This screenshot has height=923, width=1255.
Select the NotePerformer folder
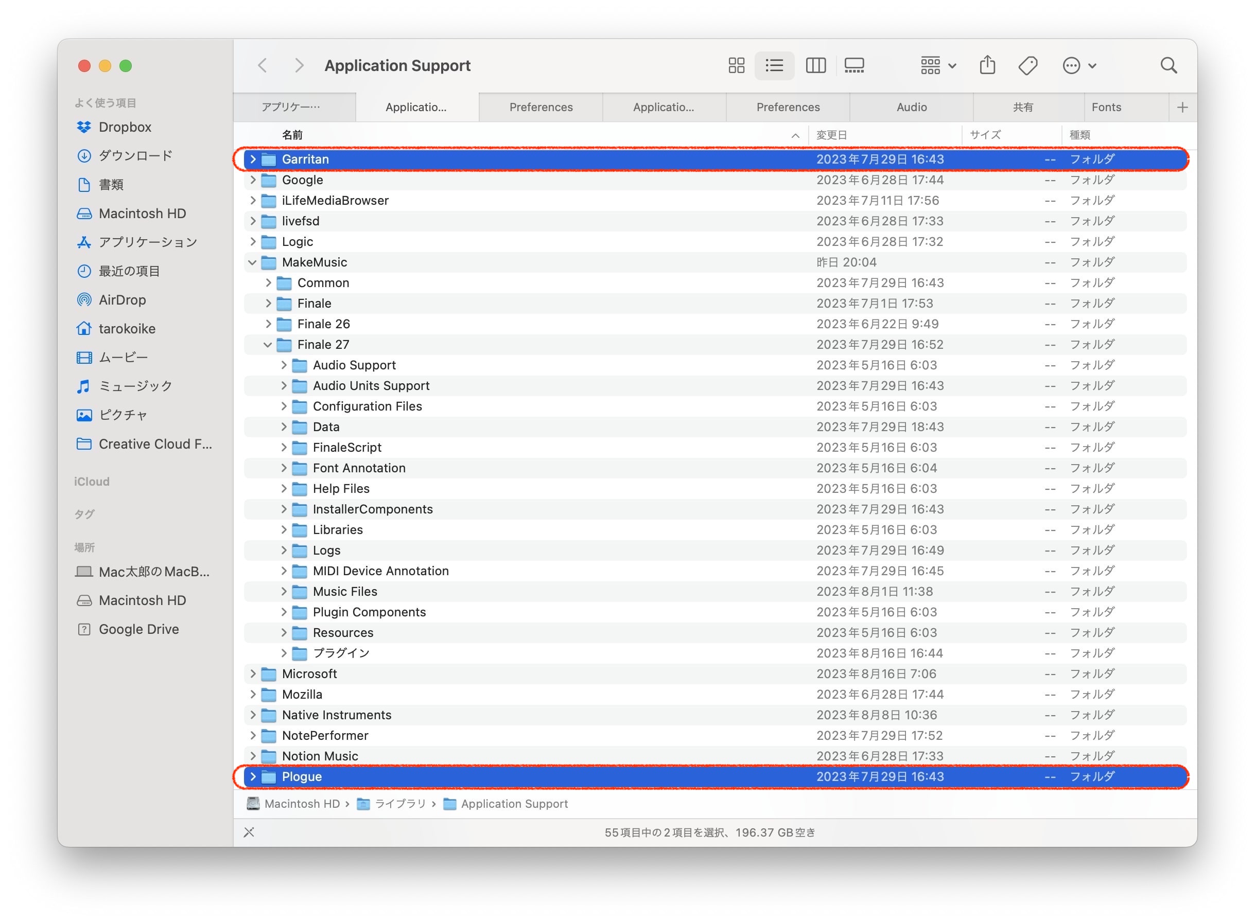[x=715, y=736]
